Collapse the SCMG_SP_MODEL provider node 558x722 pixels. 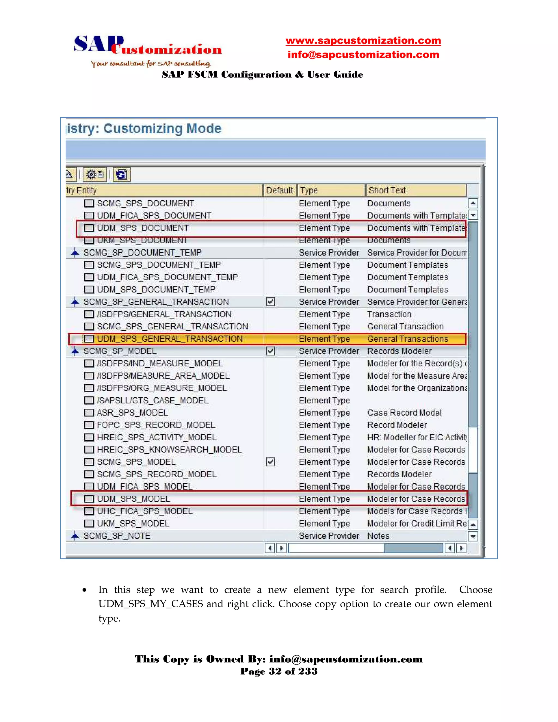click(x=75, y=351)
